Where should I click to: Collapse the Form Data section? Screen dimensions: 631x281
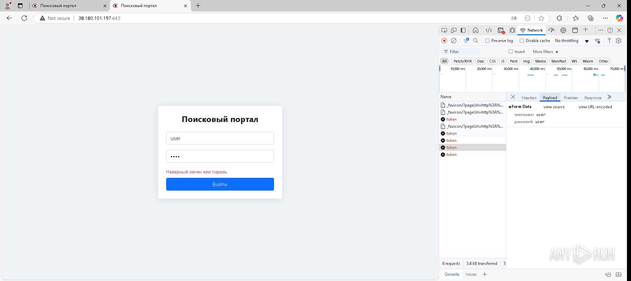(x=510, y=107)
